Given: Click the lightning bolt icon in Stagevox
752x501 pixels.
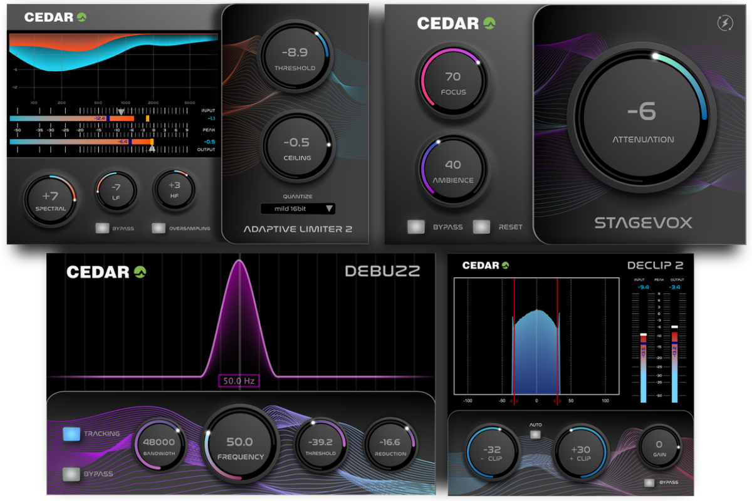Looking at the screenshot, I should point(725,23).
